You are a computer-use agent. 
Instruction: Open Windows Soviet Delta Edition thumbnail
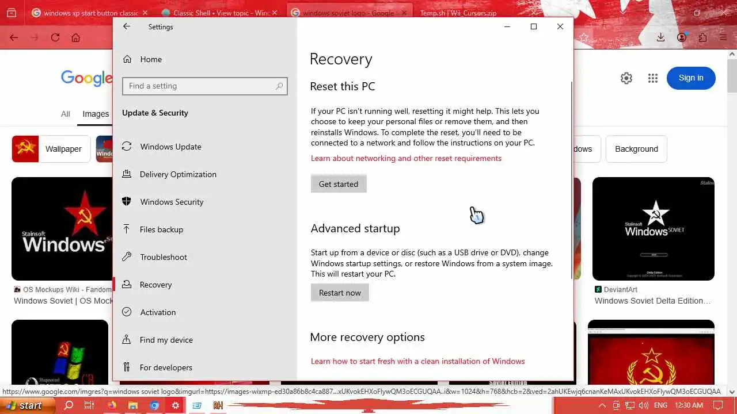coord(654,229)
